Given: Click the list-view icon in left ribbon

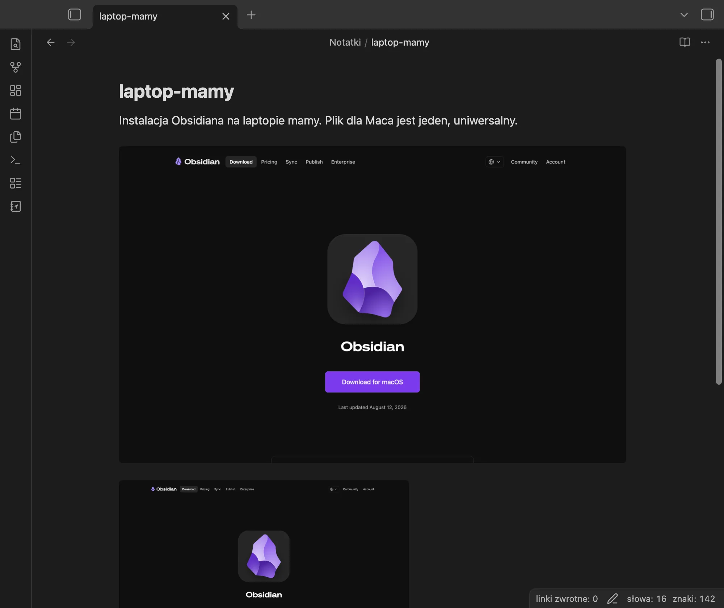Looking at the screenshot, I should tap(16, 183).
